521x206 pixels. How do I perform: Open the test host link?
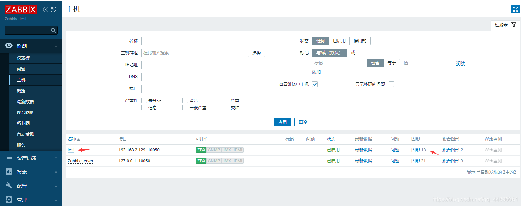pos(71,150)
